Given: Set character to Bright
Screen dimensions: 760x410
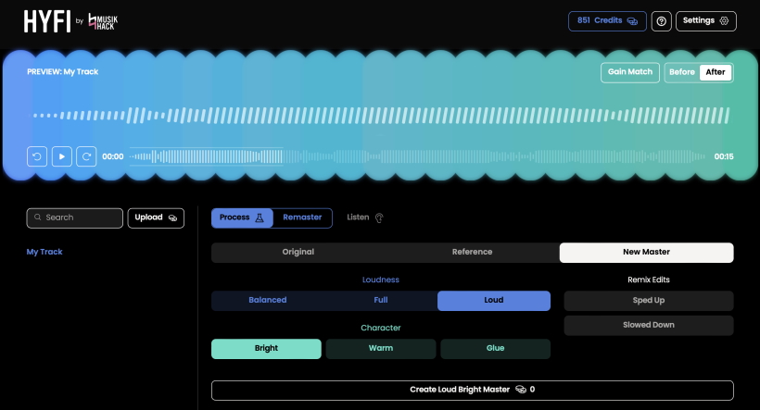Looking at the screenshot, I should 266,349.
